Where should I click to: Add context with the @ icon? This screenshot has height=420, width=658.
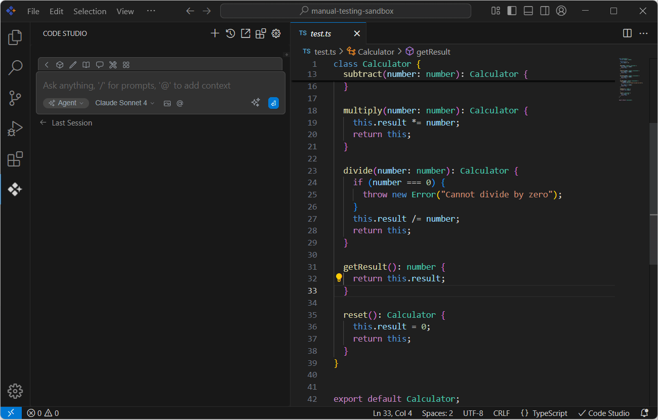click(180, 103)
